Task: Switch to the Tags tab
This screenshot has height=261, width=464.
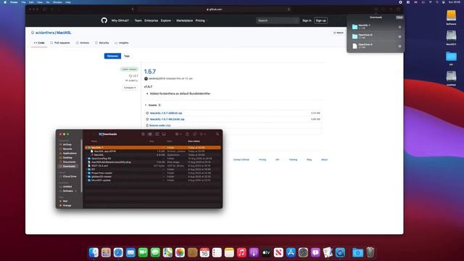Action: pos(127,56)
